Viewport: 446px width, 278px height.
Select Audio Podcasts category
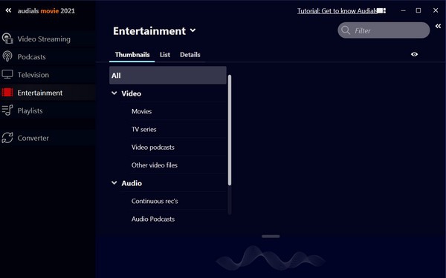pyautogui.click(x=153, y=219)
